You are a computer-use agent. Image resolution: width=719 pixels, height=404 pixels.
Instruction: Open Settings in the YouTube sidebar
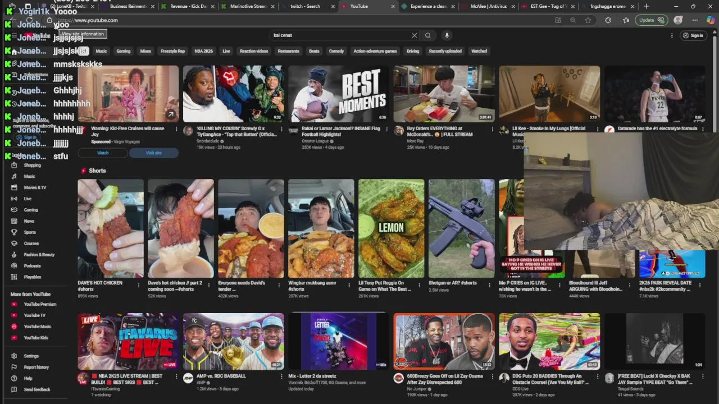(x=31, y=356)
